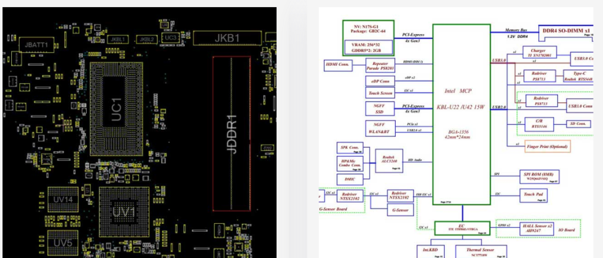Click the Type-C Realtek RTS5448 block
This screenshot has width=603, height=258.
(x=577, y=76)
